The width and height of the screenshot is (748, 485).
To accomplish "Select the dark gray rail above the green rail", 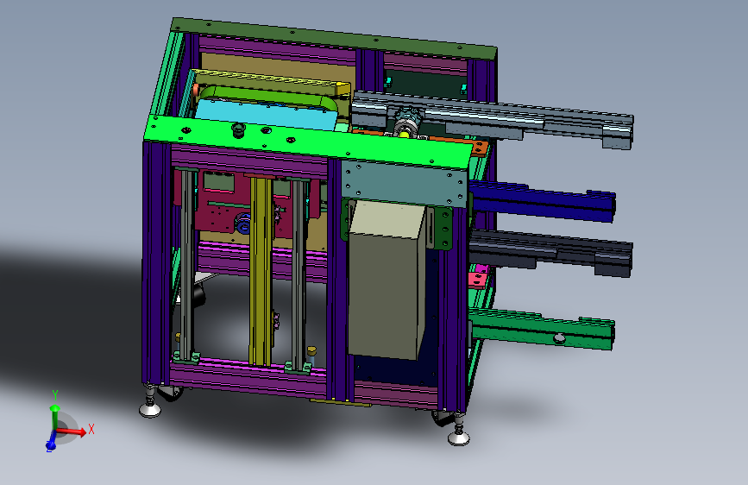I will (551, 253).
